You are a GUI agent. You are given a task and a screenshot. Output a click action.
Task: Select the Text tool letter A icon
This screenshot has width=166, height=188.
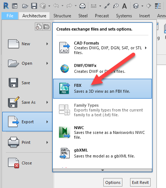(x=124, y=6)
